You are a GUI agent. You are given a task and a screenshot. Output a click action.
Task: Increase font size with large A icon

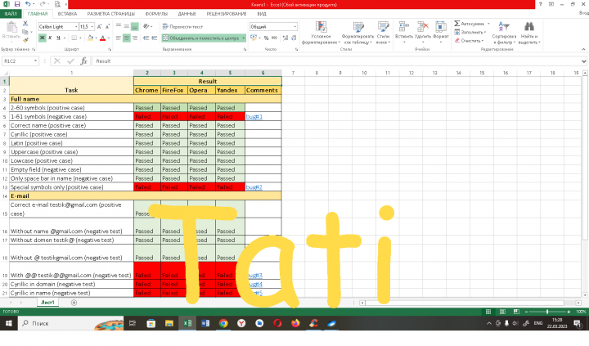tap(99, 27)
